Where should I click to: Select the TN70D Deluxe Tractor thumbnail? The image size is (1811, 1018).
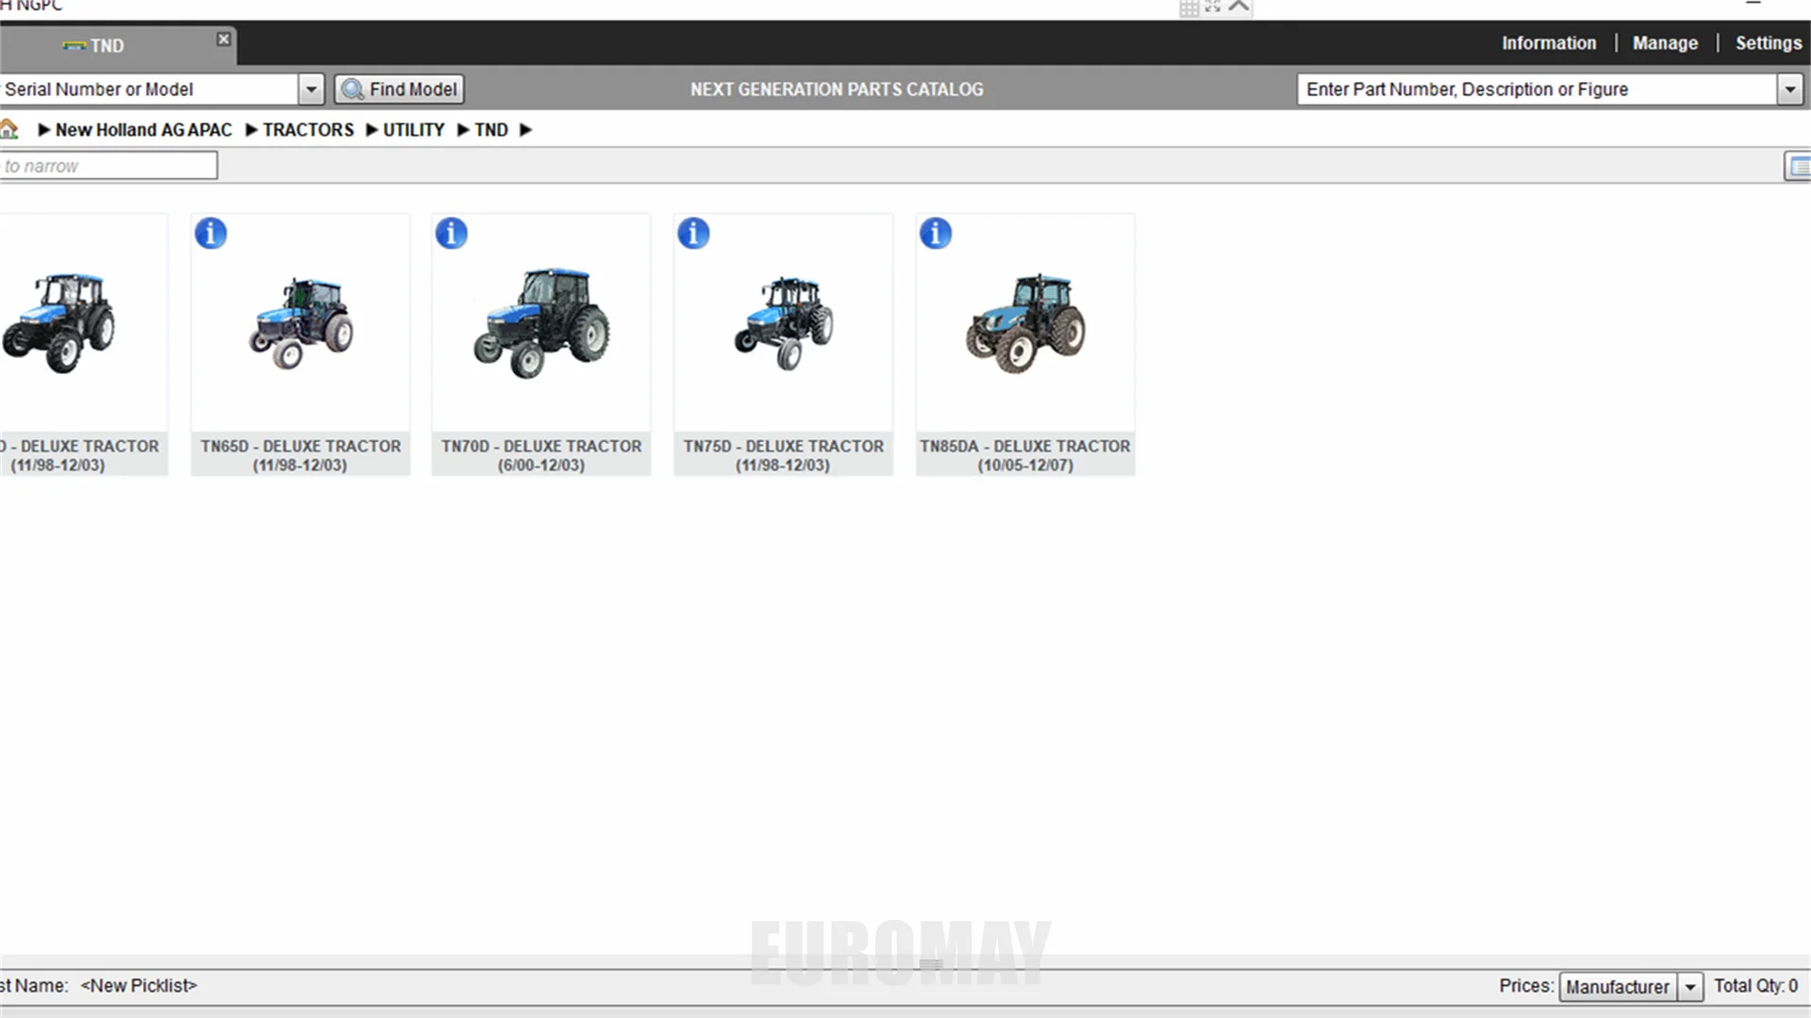tap(541, 325)
